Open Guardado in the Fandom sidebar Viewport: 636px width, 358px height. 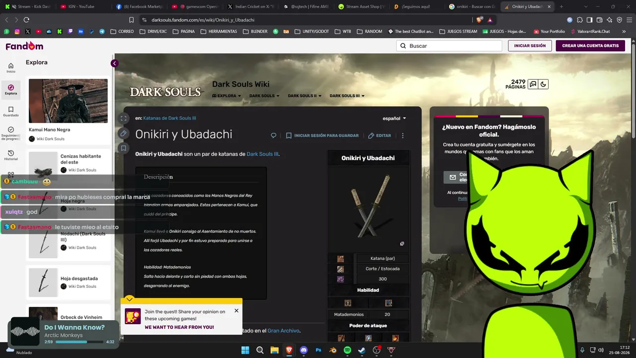[11, 112]
